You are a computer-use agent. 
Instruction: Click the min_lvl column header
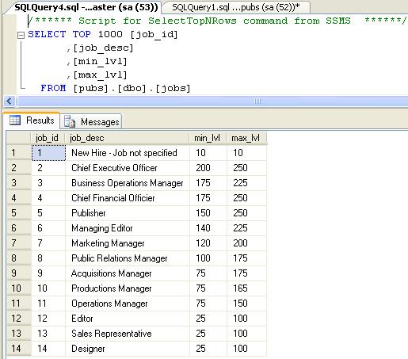click(x=208, y=138)
